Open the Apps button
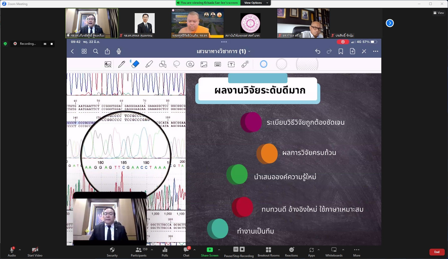Viewport: 448px width, 259px height. pyautogui.click(x=311, y=252)
